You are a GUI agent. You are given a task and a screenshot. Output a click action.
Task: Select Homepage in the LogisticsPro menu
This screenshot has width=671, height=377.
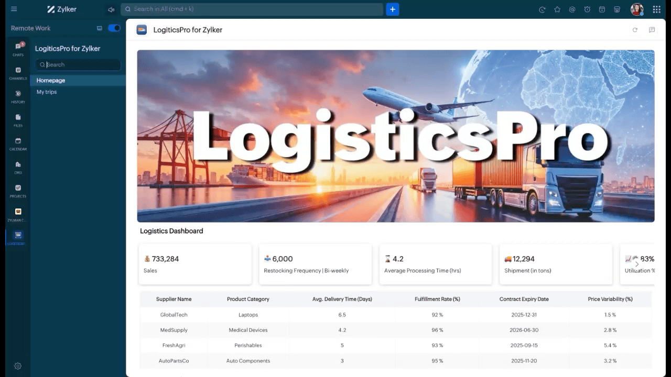78,80
